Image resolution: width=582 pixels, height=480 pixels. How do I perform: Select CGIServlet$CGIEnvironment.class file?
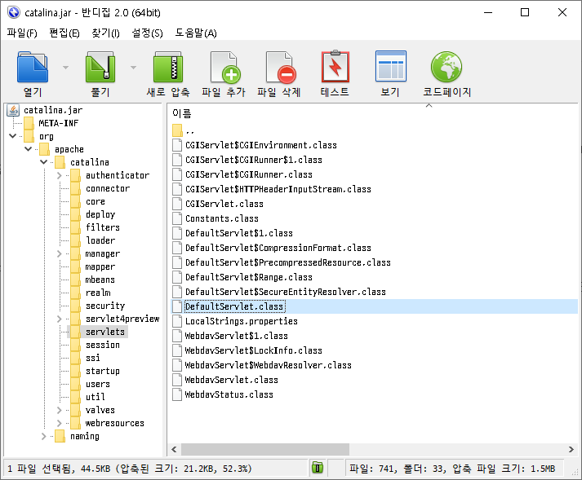pos(261,145)
